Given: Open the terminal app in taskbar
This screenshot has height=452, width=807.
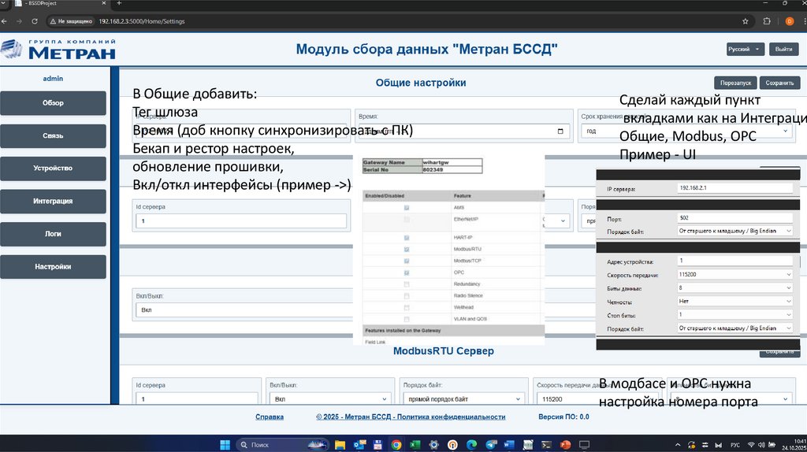Looking at the screenshot, I should (x=547, y=445).
